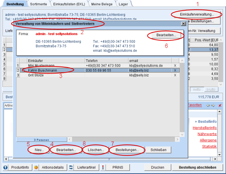Click the Drucken button
The image size is (226, 174).
coord(158,167)
